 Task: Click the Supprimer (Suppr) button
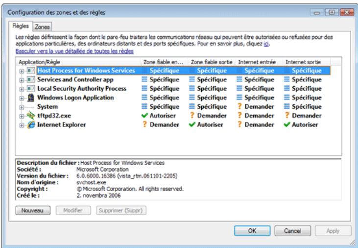pos(121,210)
